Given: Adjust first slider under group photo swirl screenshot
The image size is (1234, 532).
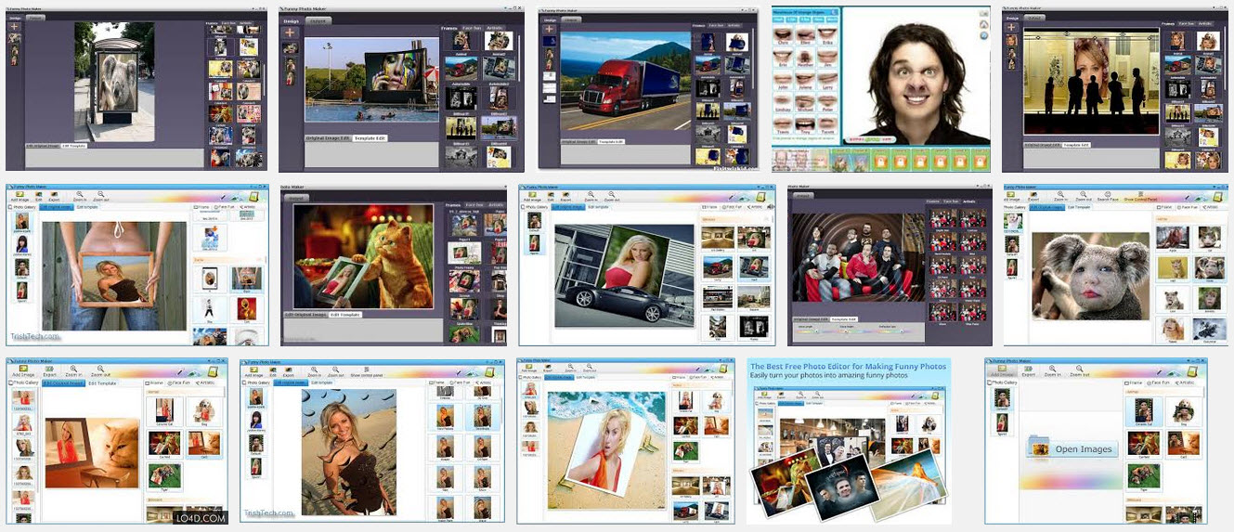Looking at the screenshot, I should click(814, 331).
